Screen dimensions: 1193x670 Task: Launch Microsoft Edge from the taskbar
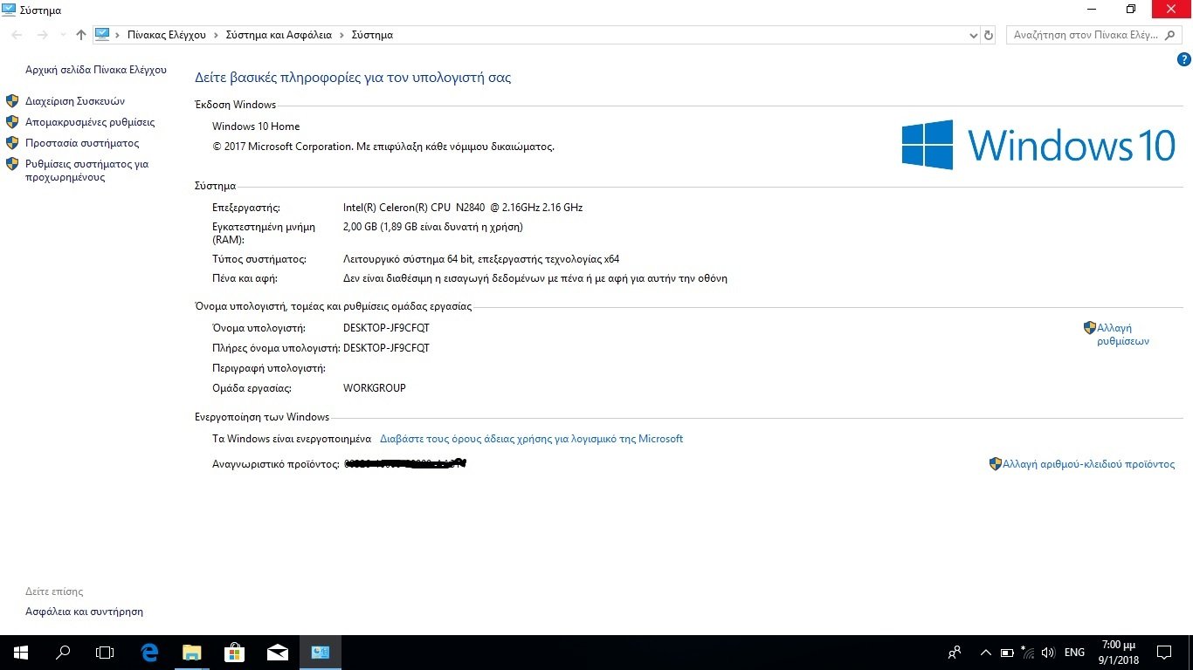click(149, 652)
